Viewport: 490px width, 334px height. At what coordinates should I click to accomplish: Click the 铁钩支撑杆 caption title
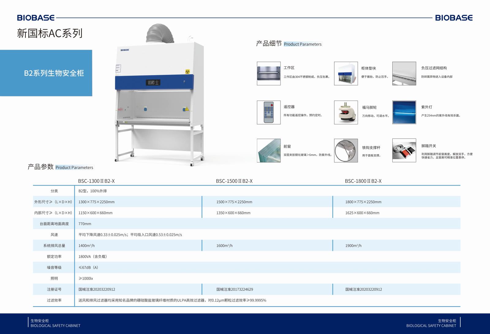pos(371,148)
